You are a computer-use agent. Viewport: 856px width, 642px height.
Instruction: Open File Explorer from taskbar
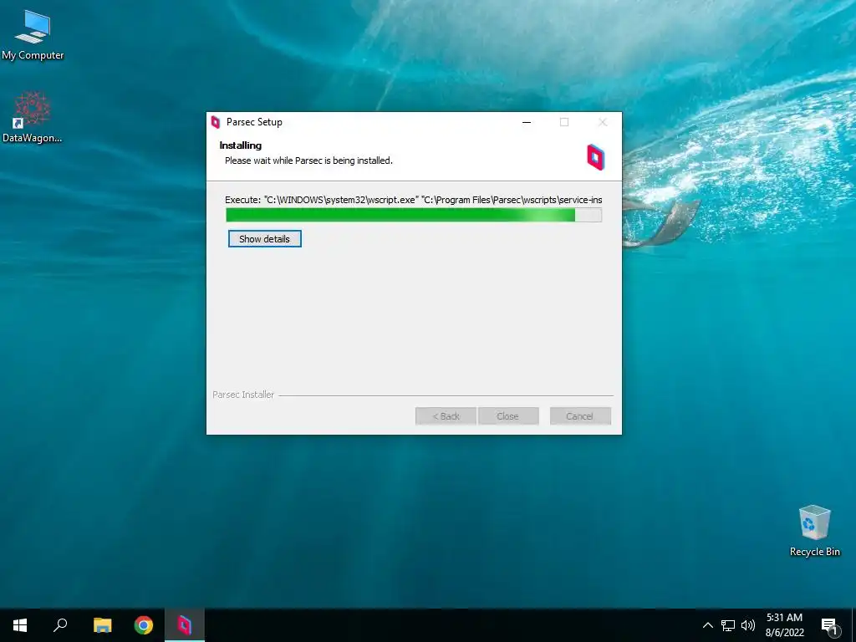102,625
